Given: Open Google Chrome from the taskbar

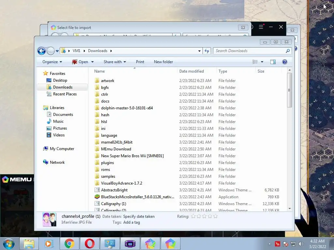Looking at the screenshot, I should (x=69, y=243).
